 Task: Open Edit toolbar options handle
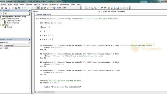click(130, 8)
